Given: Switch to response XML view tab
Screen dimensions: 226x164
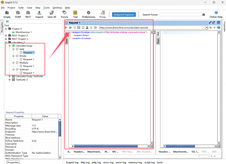Looking at the screenshot, I should (158, 34).
